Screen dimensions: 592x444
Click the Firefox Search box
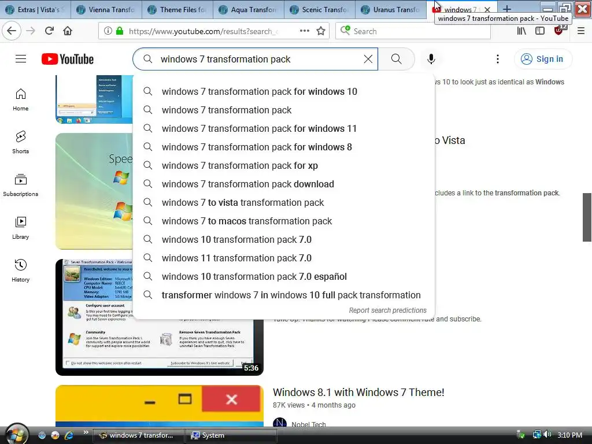pyautogui.click(x=413, y=31)
